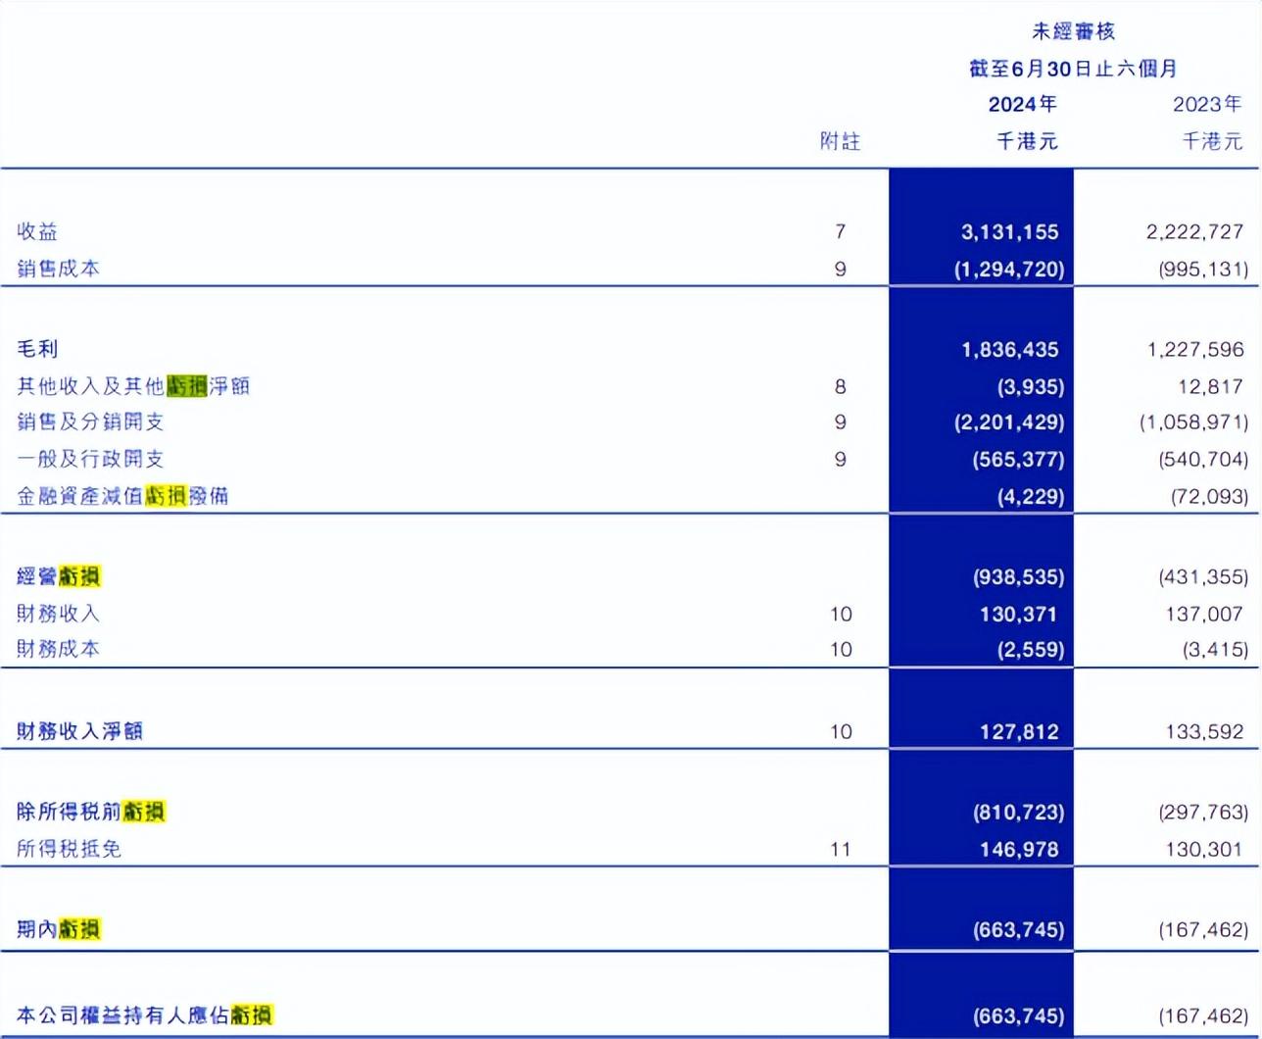
Task: Click the 收益 row label
Action: [37, 231]
